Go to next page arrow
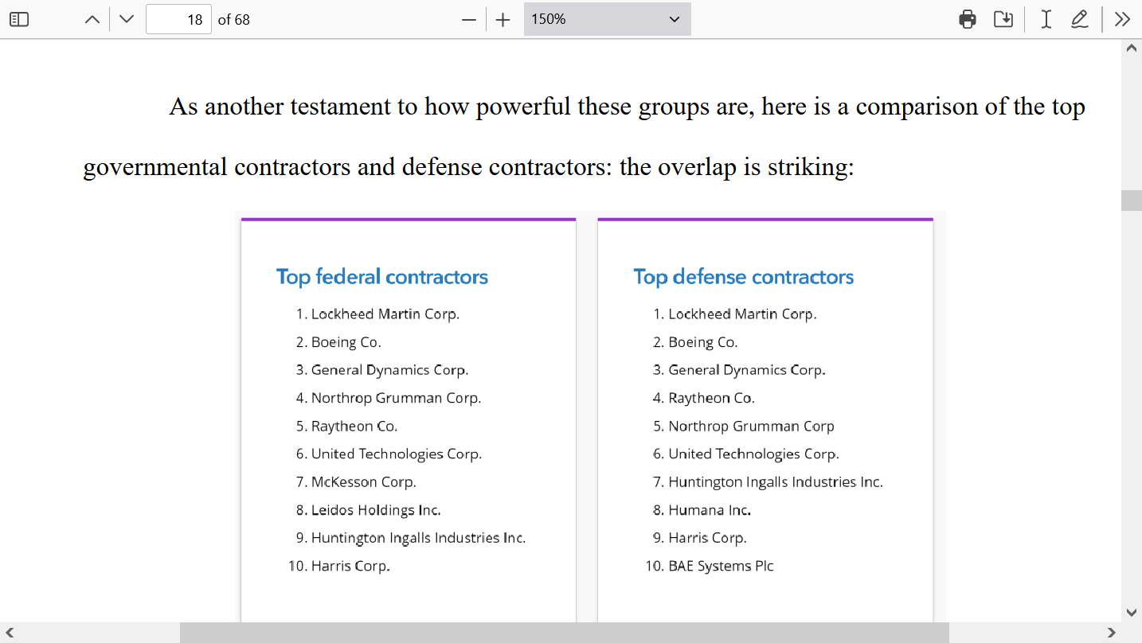Screen dimensions: 1142x643 pyautogui.click(x=127, y=19)
